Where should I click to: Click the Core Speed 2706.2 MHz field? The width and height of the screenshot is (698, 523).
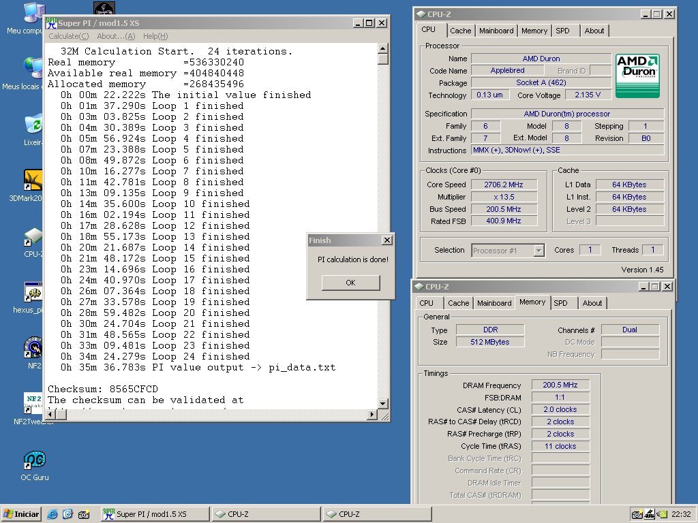(x=504, y=185)
